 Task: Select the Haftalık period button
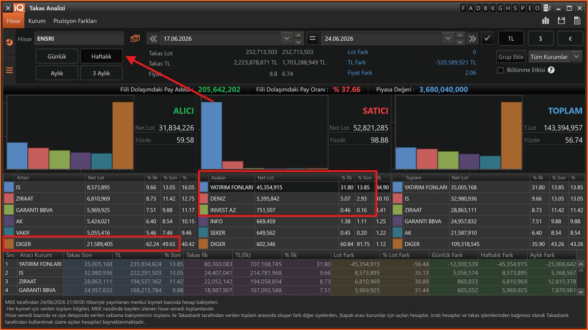(101, 56)
